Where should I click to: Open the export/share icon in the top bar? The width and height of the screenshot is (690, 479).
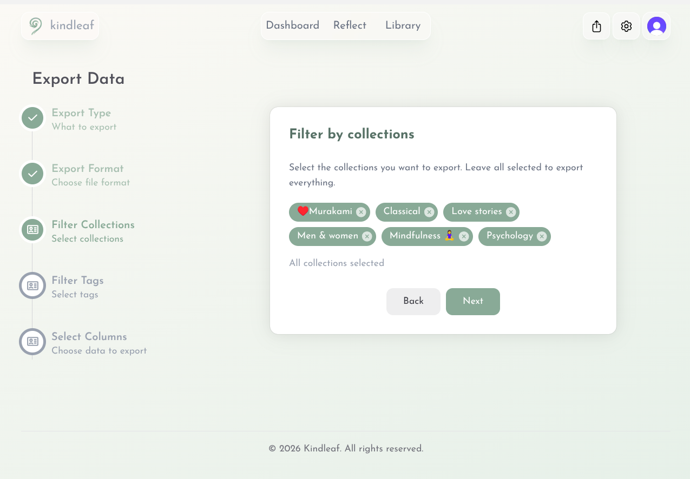(x=596, y=25)
